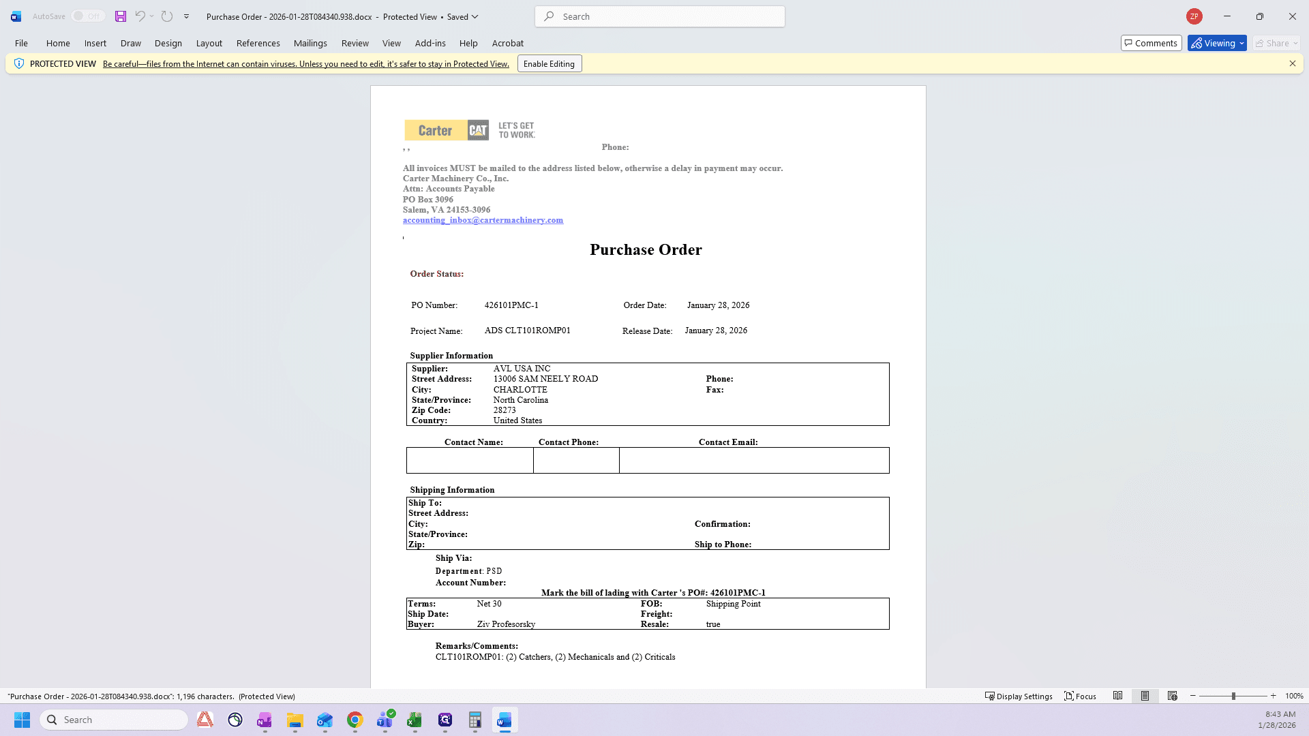Open the user account avatar ZP
This screenshot has width=1309, height=736.
1194,16
